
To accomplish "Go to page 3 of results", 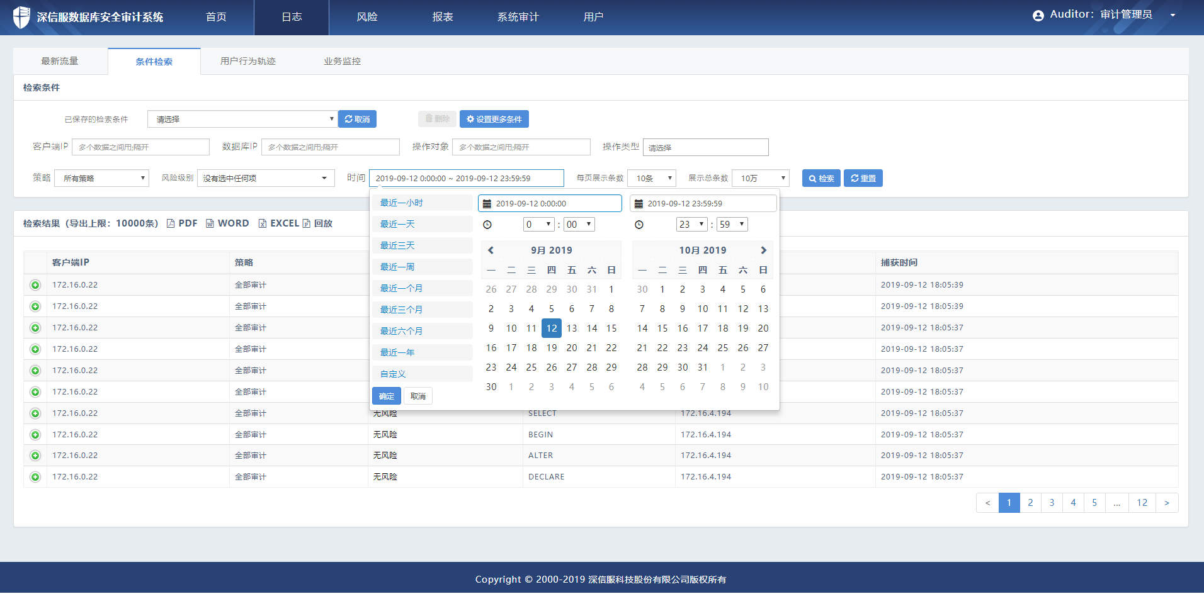I will 1051,503.
